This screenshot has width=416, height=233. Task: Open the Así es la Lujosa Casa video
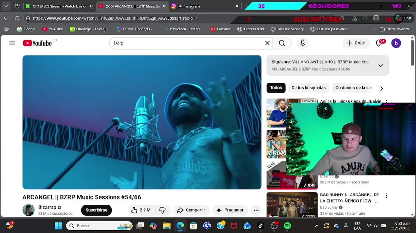(351, 101)
